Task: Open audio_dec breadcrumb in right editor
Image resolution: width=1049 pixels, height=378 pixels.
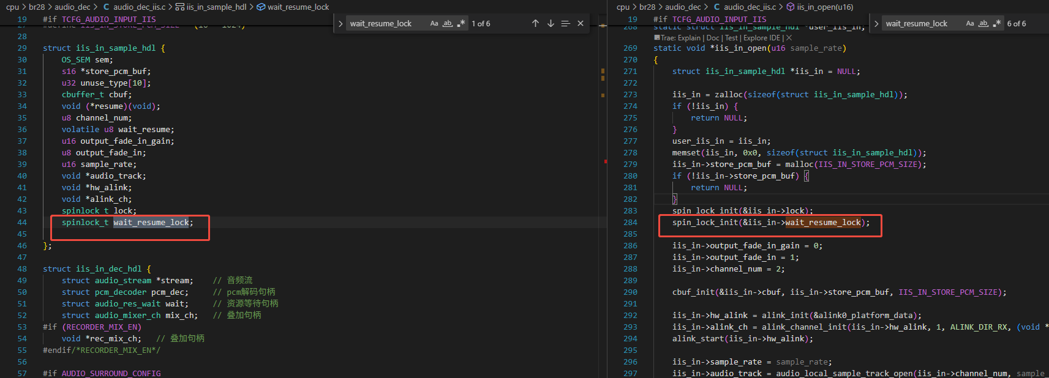Action: pyautogui.click(x=683, y=7)
